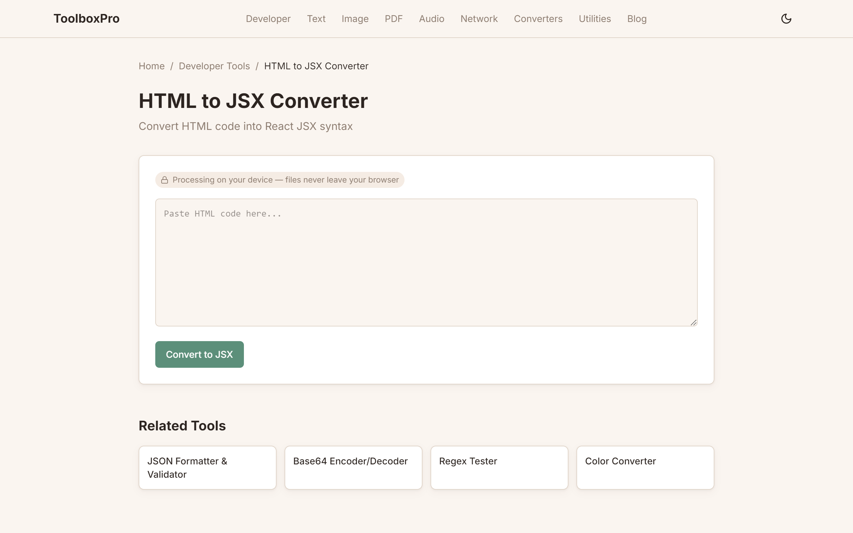Go to the Blog page
Screen dimensions: 853x533
[x=636, y=19]
